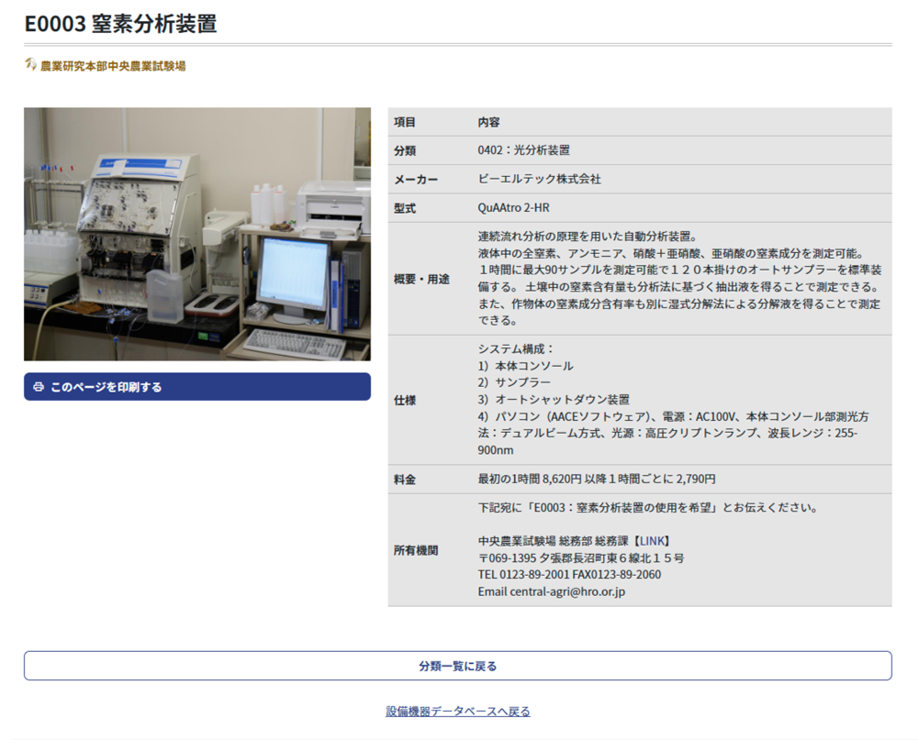
Task: Select the model text QuAAtro 2-HR
Action: 513,208
